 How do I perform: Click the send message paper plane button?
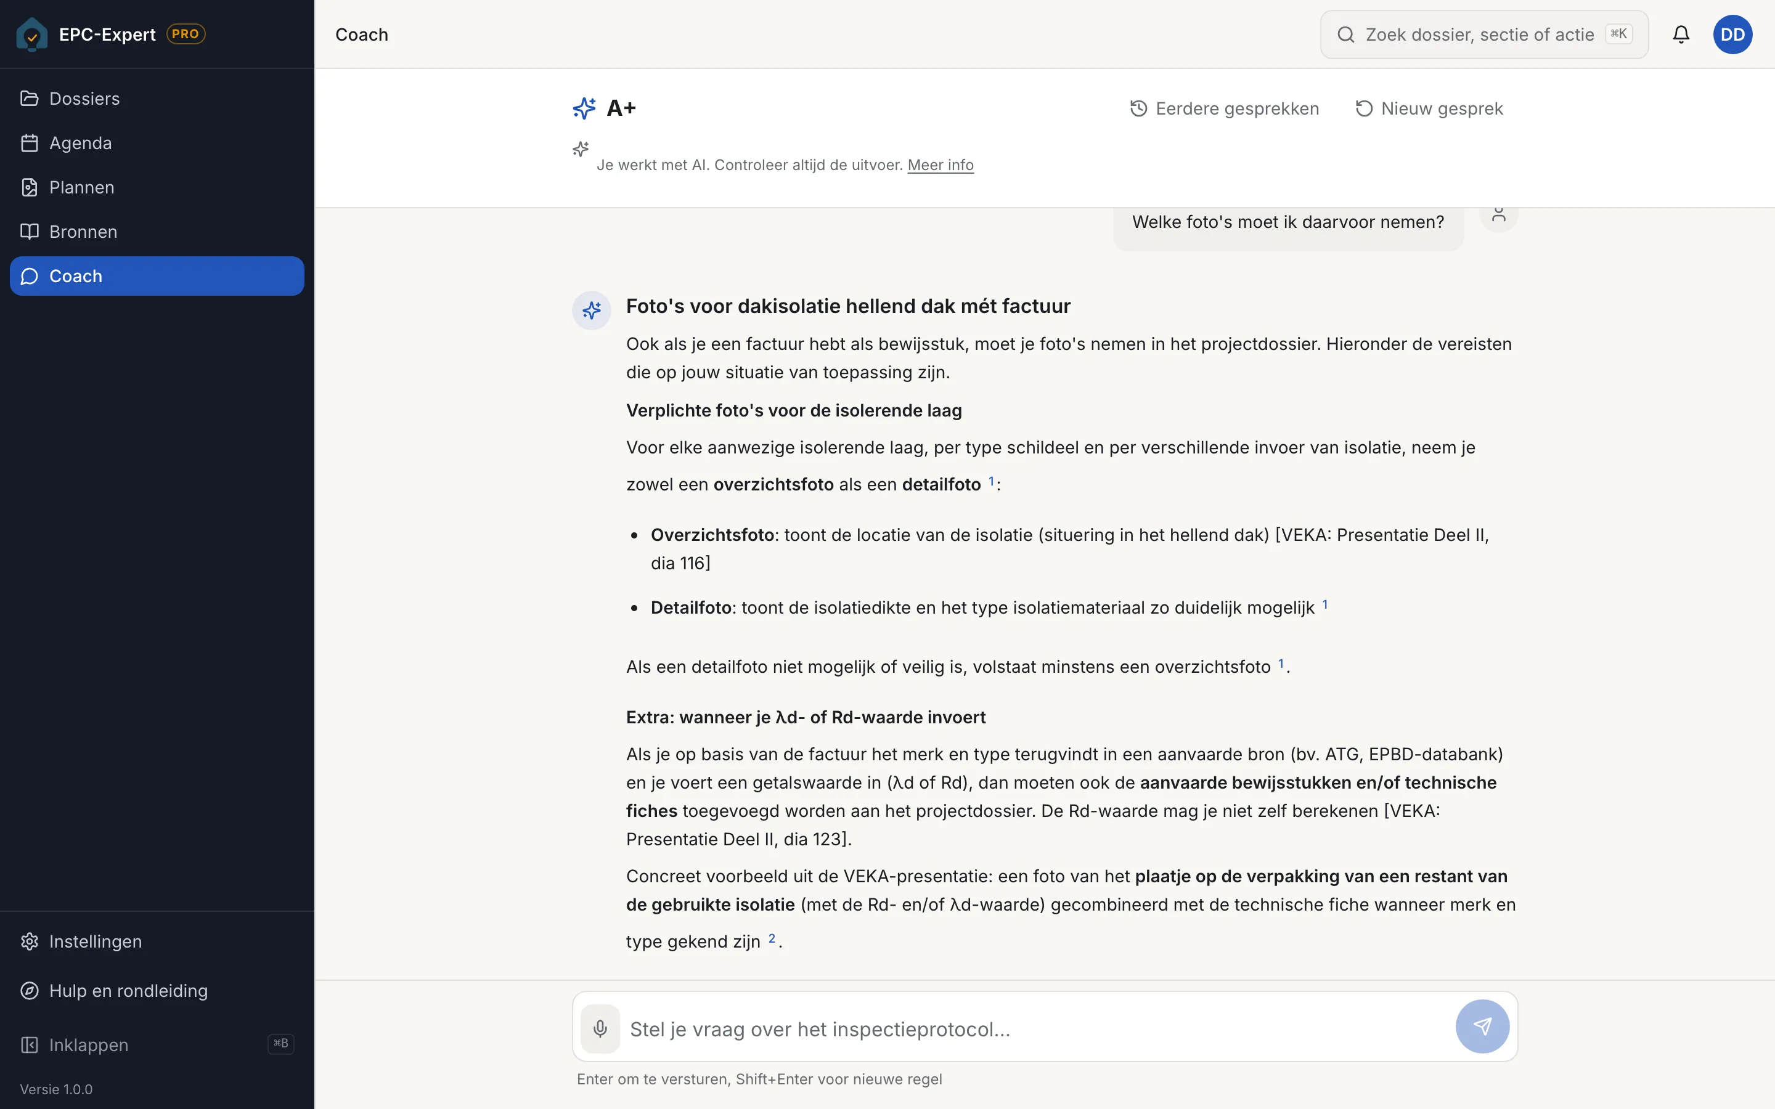[1482, 1026]
